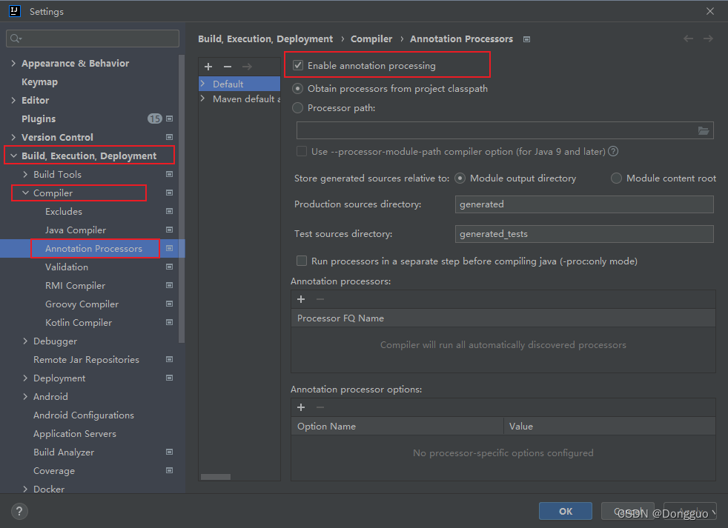
Task: Click the IntelliJ IDEA logo in title bar
Action: (x=14, y=10)
